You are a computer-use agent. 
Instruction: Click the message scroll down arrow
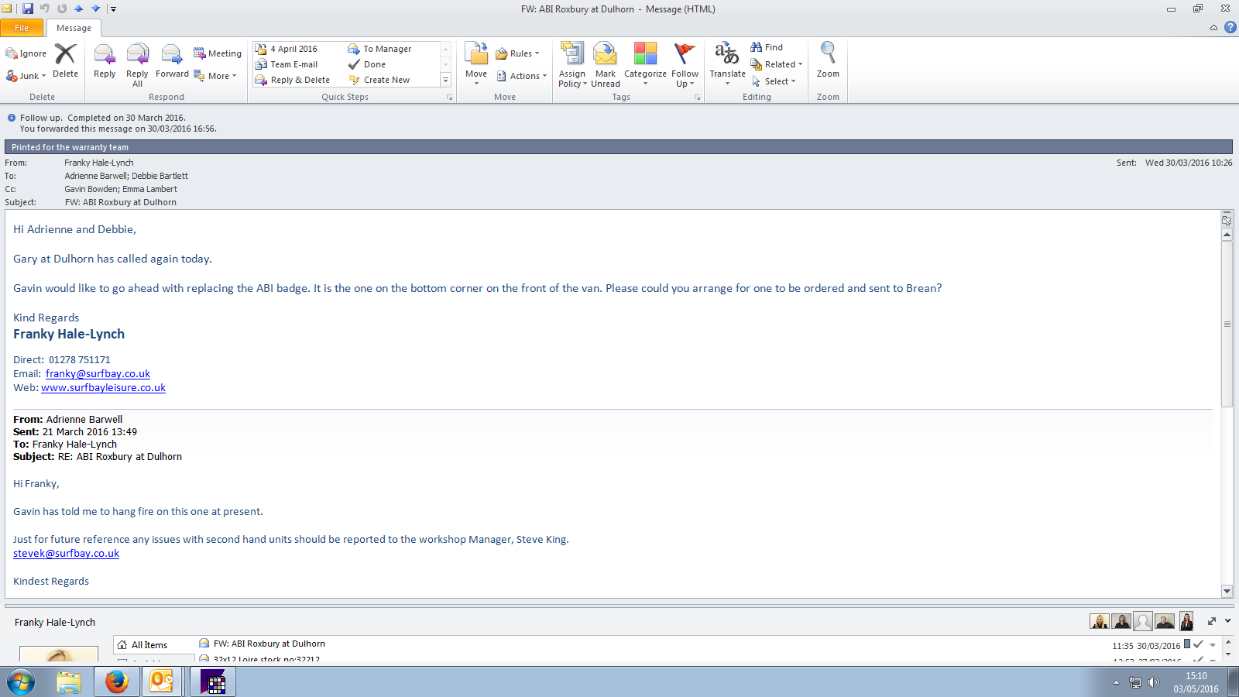point(1227,591)
